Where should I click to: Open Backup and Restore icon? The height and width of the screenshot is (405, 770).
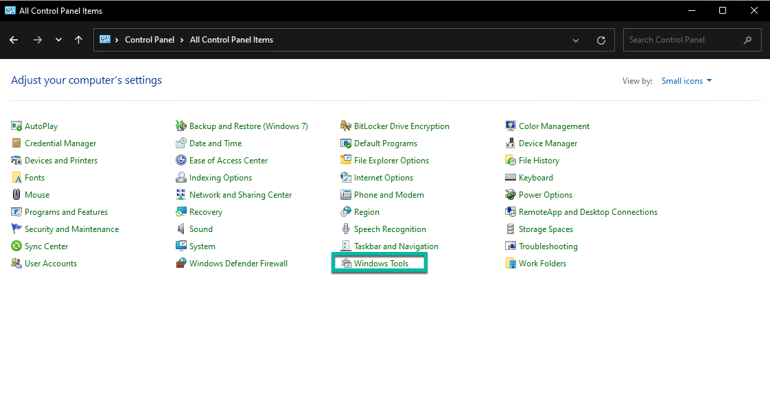tap(181, 126)
